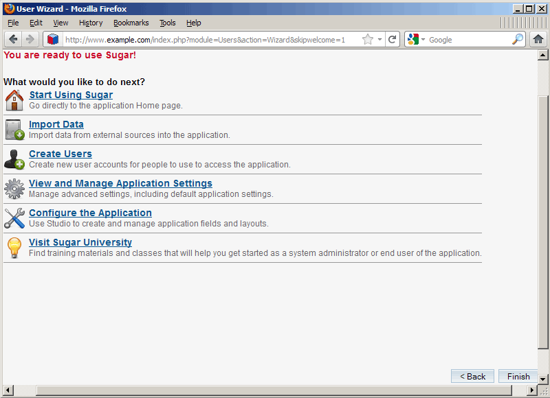Click the Create Users person icon

point(14,159)
